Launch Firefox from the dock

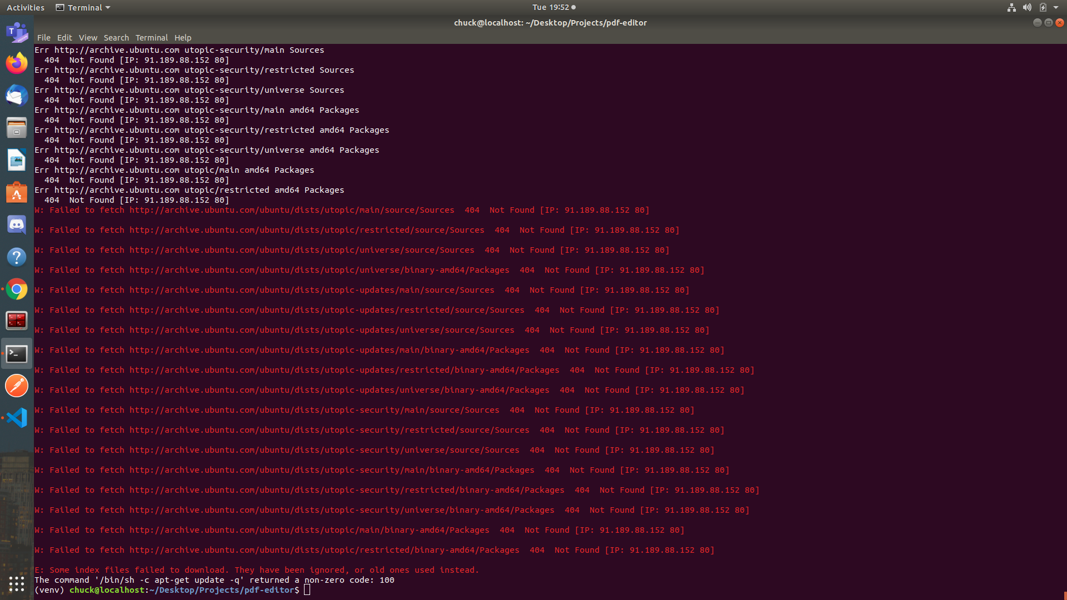17,63
